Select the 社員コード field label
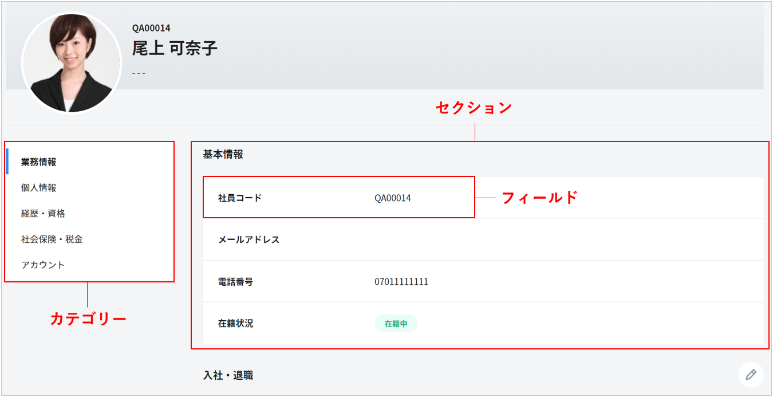The width and height of the screenshot is (773, 397). [240, 198]
